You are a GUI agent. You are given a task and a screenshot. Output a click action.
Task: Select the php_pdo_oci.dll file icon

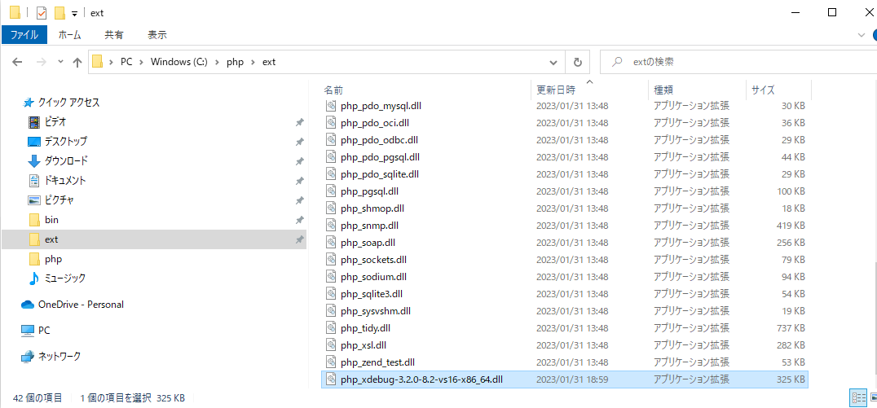(331, 122)
